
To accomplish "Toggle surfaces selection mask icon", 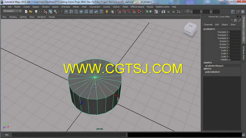I will pos(81,12).
